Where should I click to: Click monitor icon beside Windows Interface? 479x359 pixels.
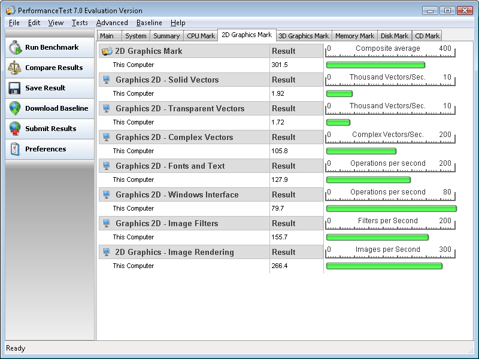(107, 195)
